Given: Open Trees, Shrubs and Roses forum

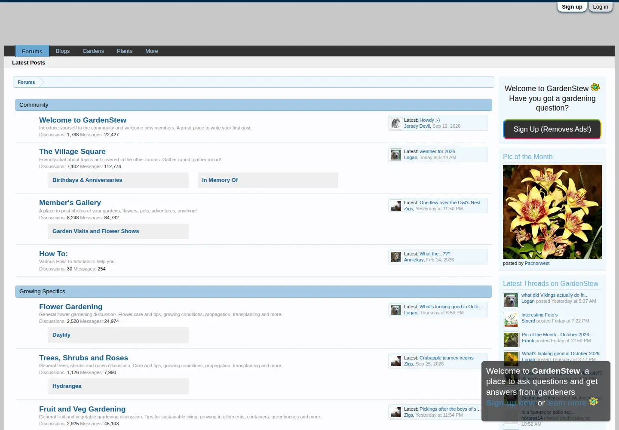Looking at the screenshot, I should [x=83, y=358].
